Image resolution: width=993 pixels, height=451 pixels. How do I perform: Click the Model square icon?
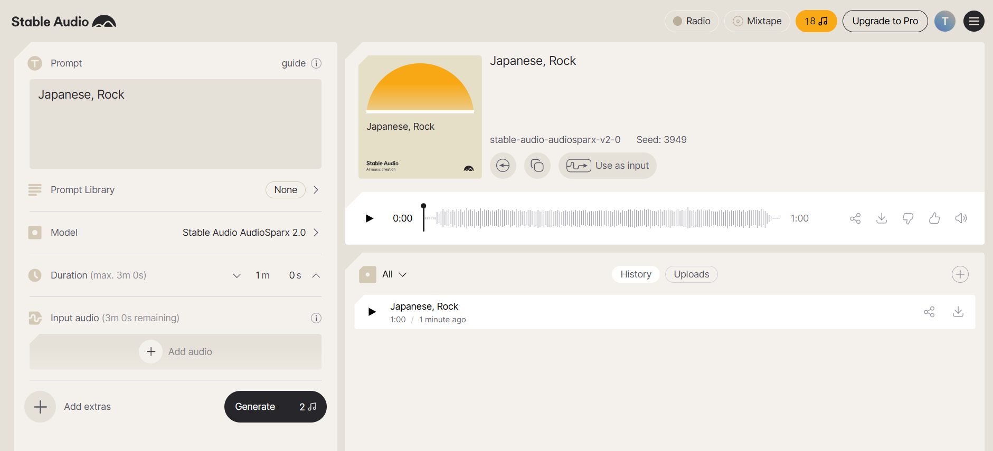[x=35, y=233]
